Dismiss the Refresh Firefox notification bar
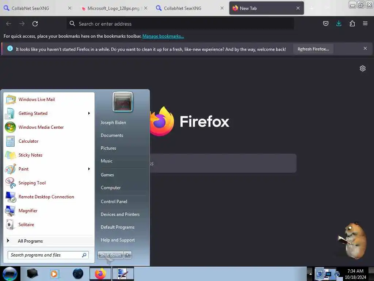 tap(365, 49)
